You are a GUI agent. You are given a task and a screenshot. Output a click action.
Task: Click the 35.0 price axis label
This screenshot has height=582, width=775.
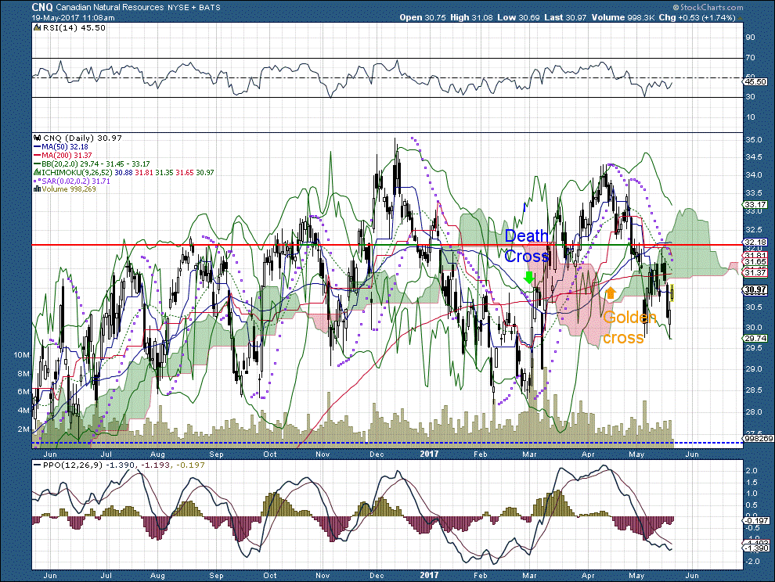pyautogui.click(x=753, y=140)
